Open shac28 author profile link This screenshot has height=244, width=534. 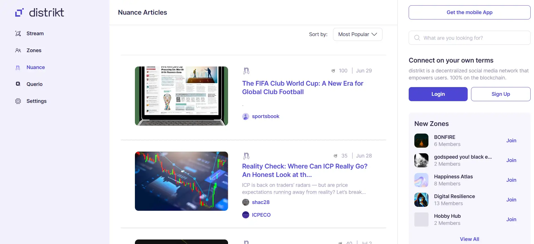(261, 202)
